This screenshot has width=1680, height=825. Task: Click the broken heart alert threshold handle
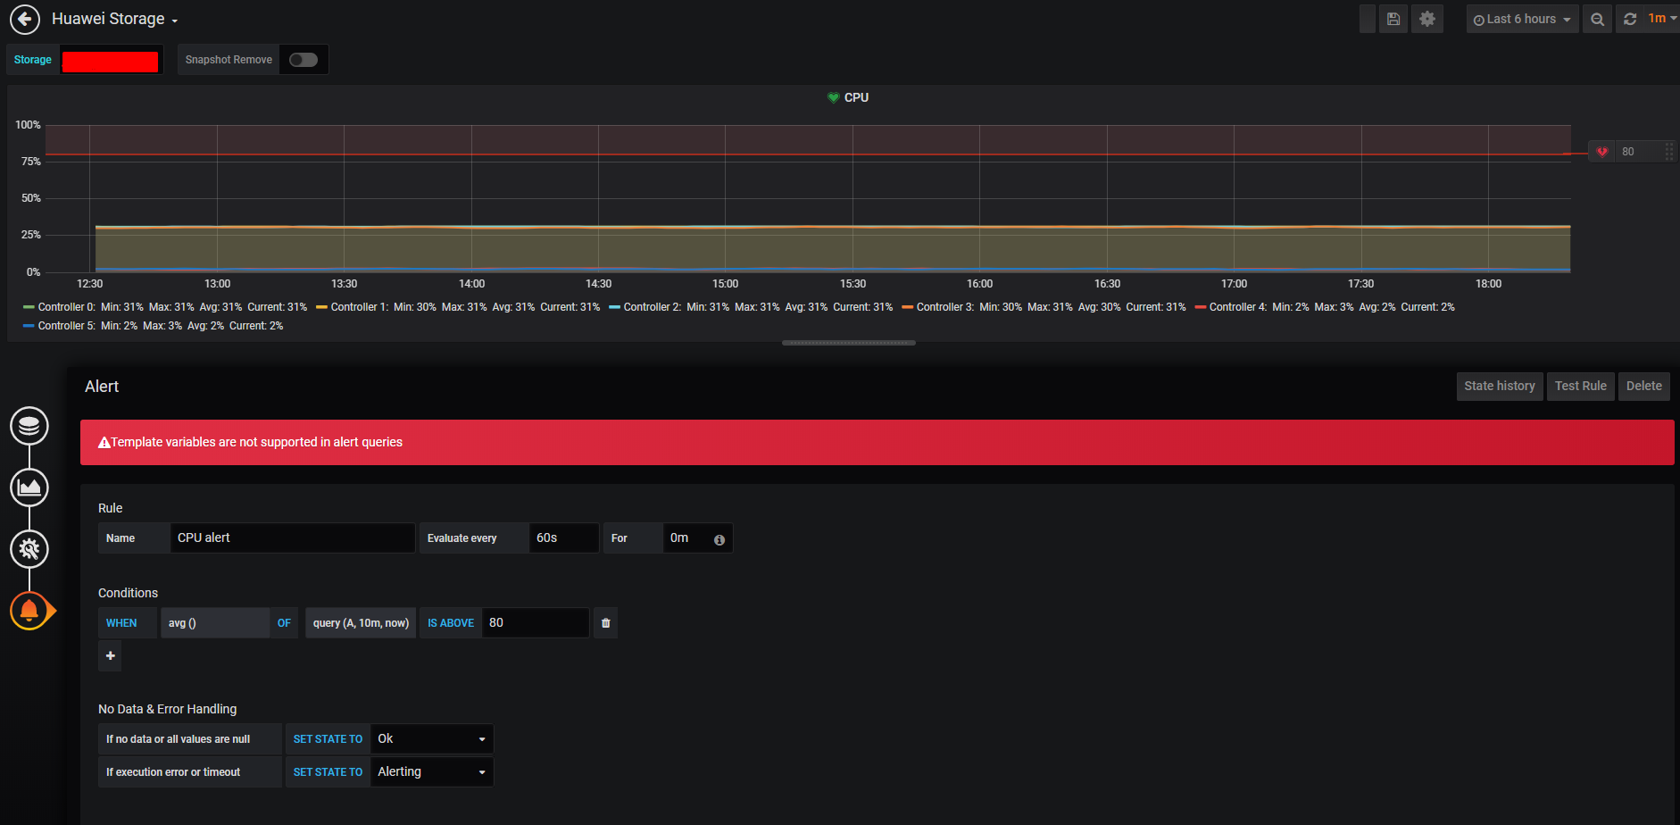[x=1602, y=152]
